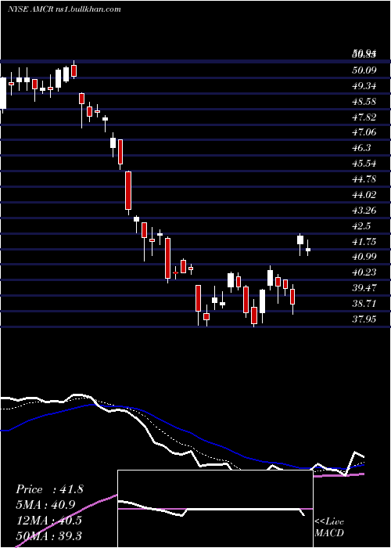Select the 42.5 price axis label
The image size is (391, 548).
pyautogui.click(x=361, y=226)
